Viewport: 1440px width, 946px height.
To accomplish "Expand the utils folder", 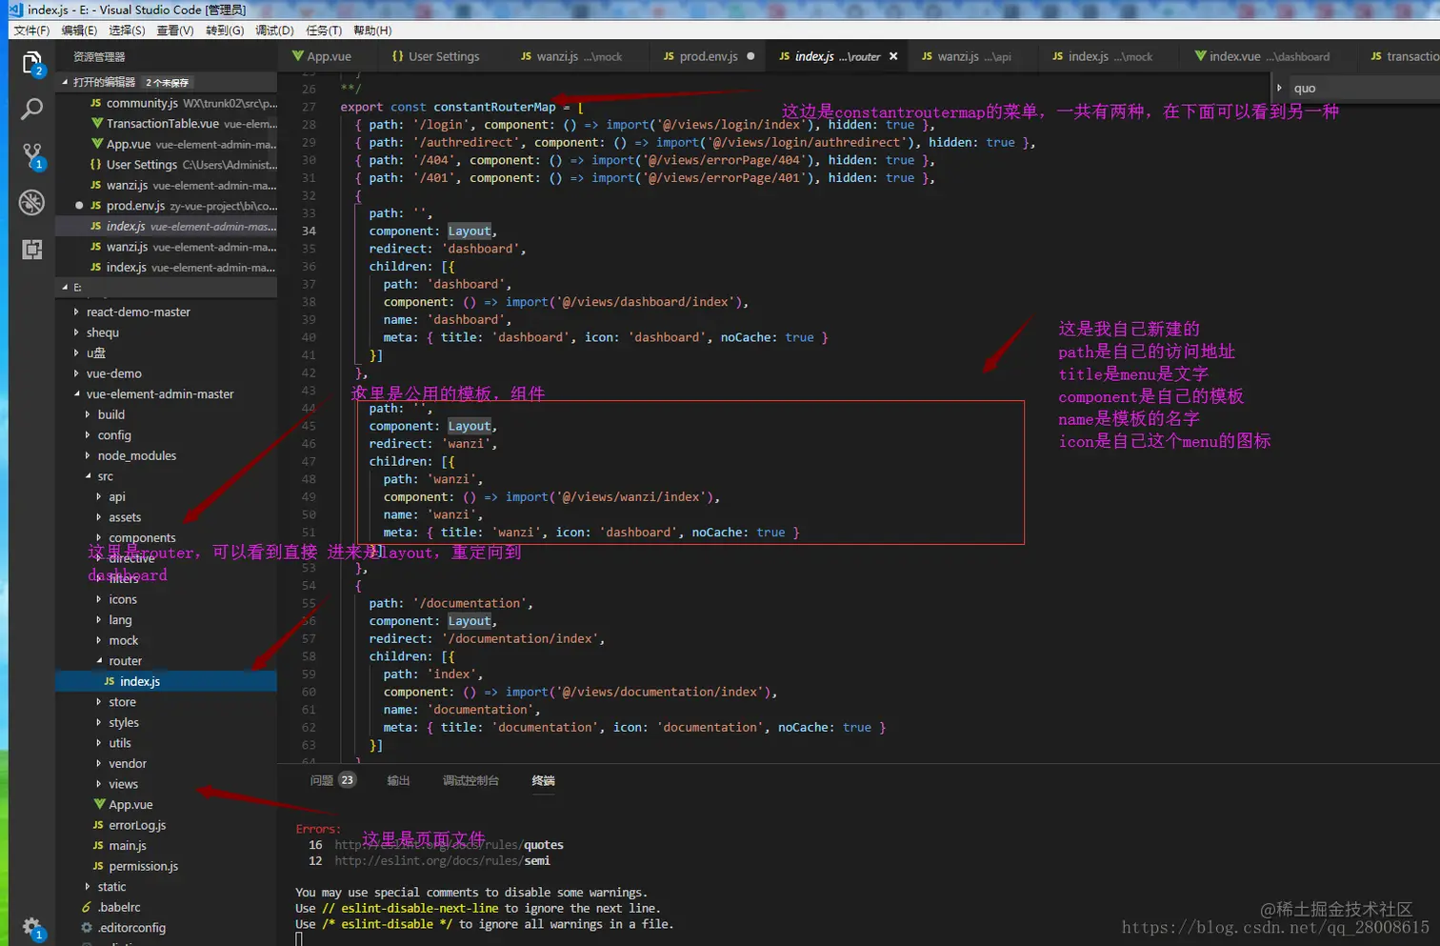I will [x=167, y=743].
